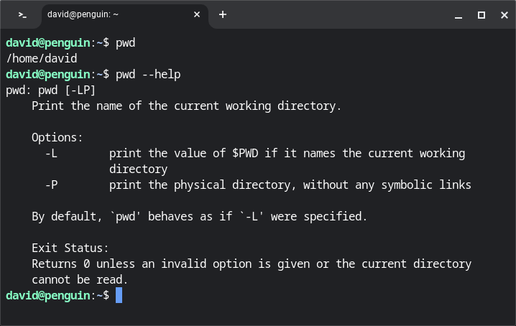516x326 pixels.
Task: Maximize the terminal window
Action: tap(482, 14)
